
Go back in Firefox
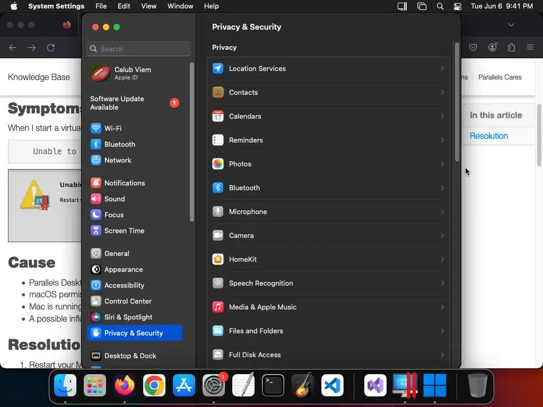[x=13, y=47]
